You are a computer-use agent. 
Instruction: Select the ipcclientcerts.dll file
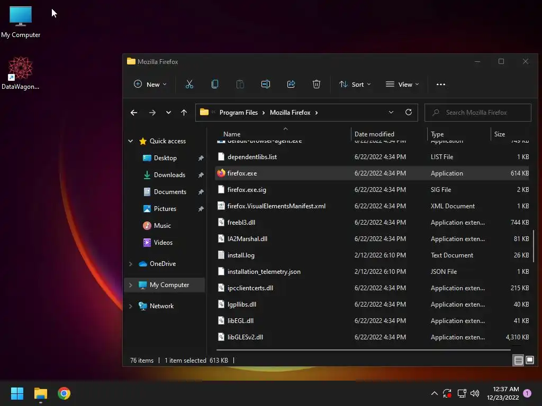pyautogui.click(x=372, y=288)
